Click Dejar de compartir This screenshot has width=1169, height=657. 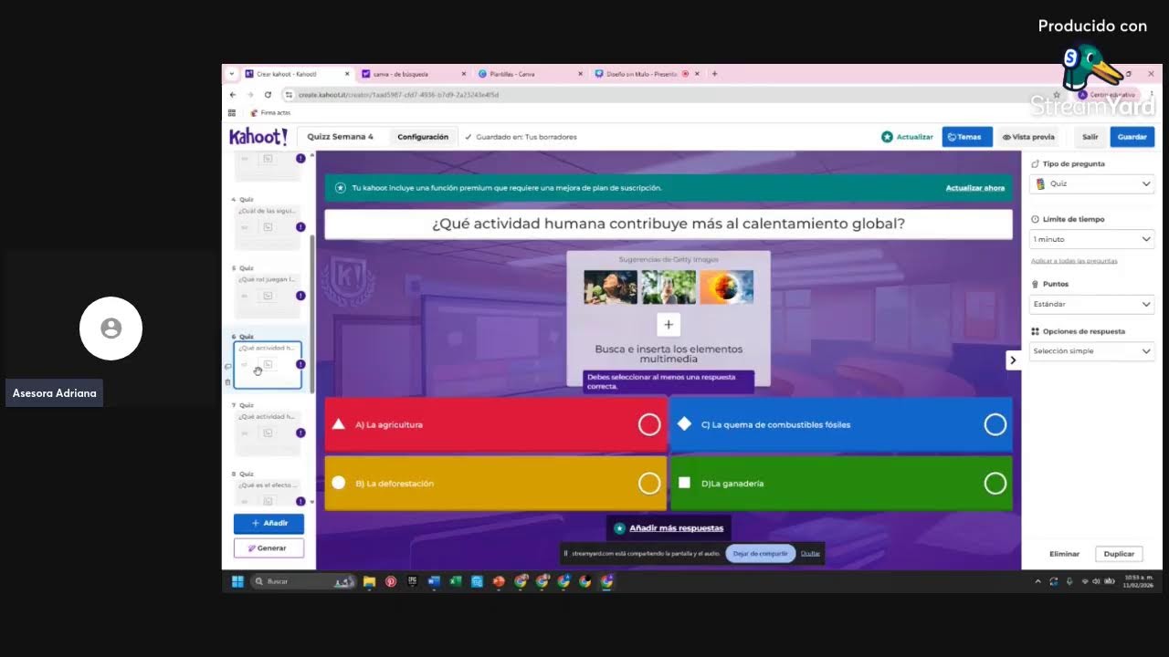pyautogui.click(x=760, y=553)
